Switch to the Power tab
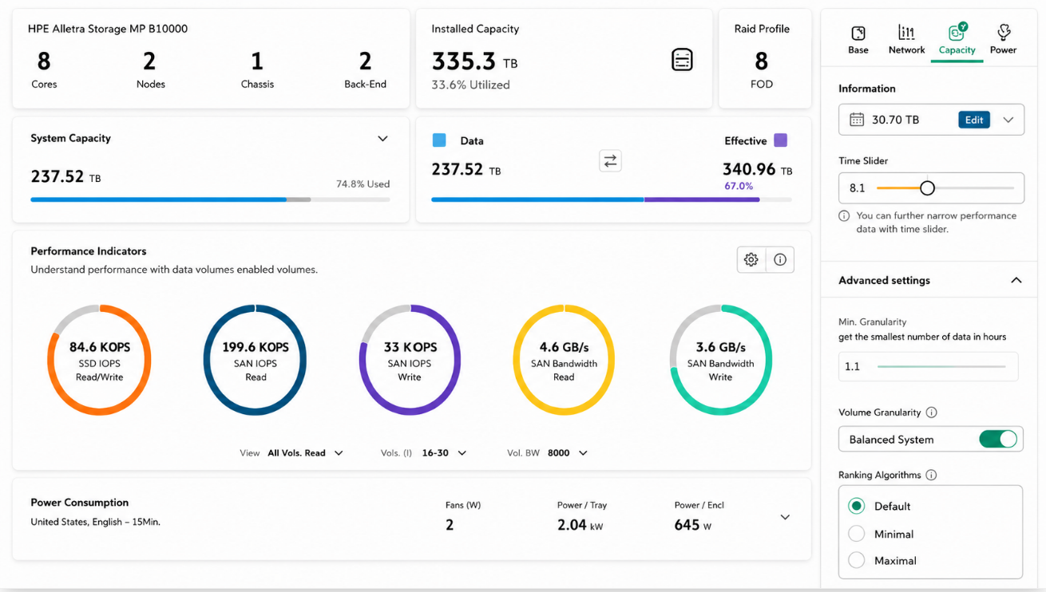This screenshot has height=592, width=1046. [x=1003, y=39]
